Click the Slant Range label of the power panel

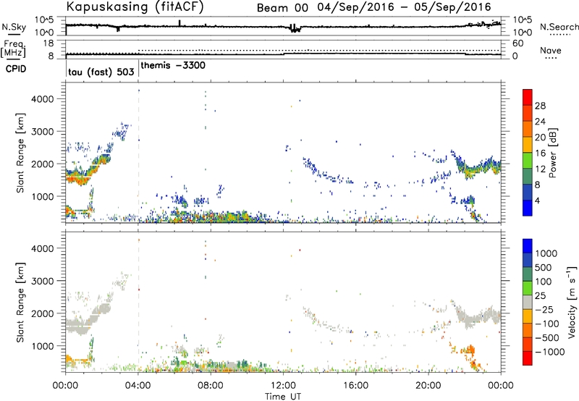coord(20,153)
